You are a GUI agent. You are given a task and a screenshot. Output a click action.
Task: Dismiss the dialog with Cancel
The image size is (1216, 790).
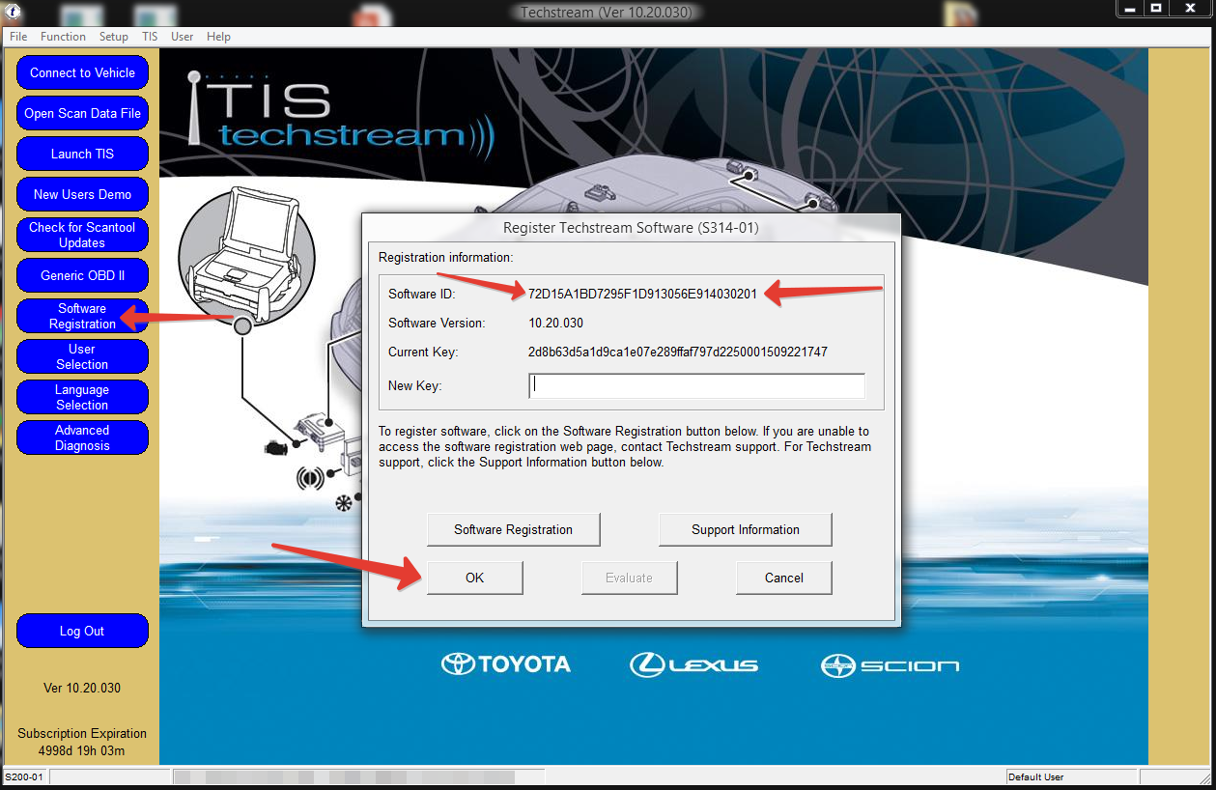pyautogui.click(x=783, y=578)
